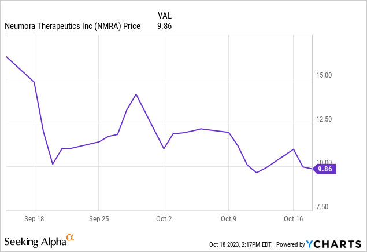Click the price line's late-September peak
The width and height of the screenshot is (367, 252).
click(136, 94)
